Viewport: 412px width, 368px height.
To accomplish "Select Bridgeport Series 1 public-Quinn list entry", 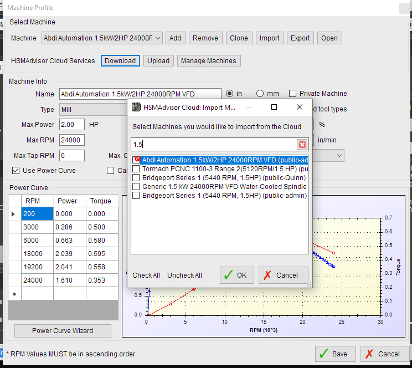I will pyautogui.click(x=224, y=178).
